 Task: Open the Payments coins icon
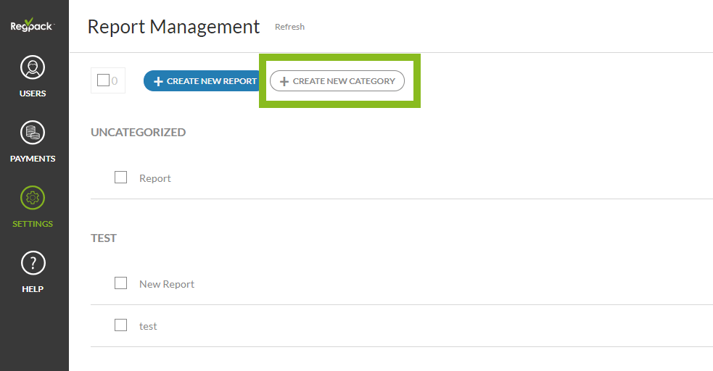[x=33, y=133]
